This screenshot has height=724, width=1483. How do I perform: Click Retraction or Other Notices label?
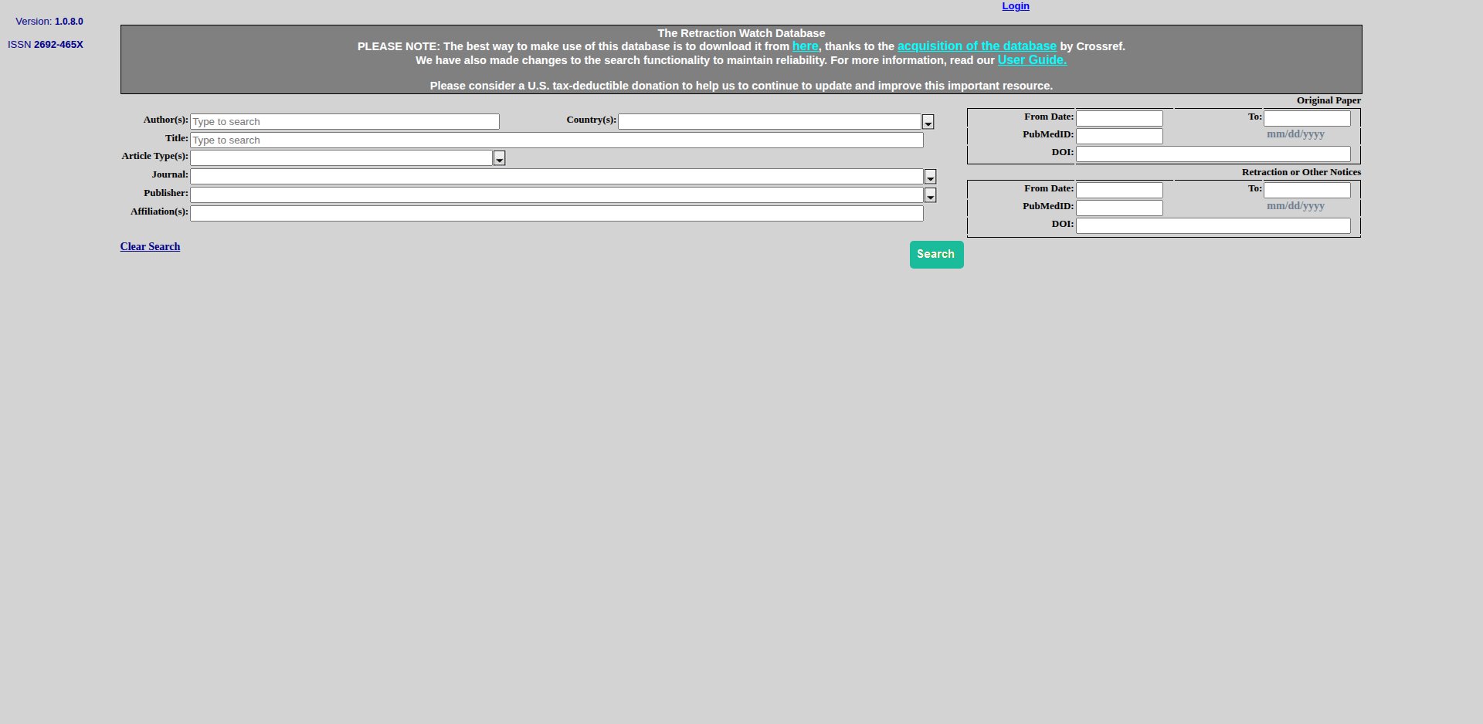(1301, 172)
